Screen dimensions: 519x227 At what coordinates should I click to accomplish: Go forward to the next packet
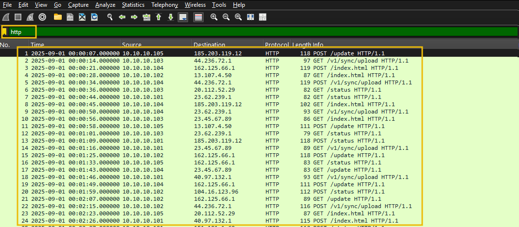pos(134,17)
